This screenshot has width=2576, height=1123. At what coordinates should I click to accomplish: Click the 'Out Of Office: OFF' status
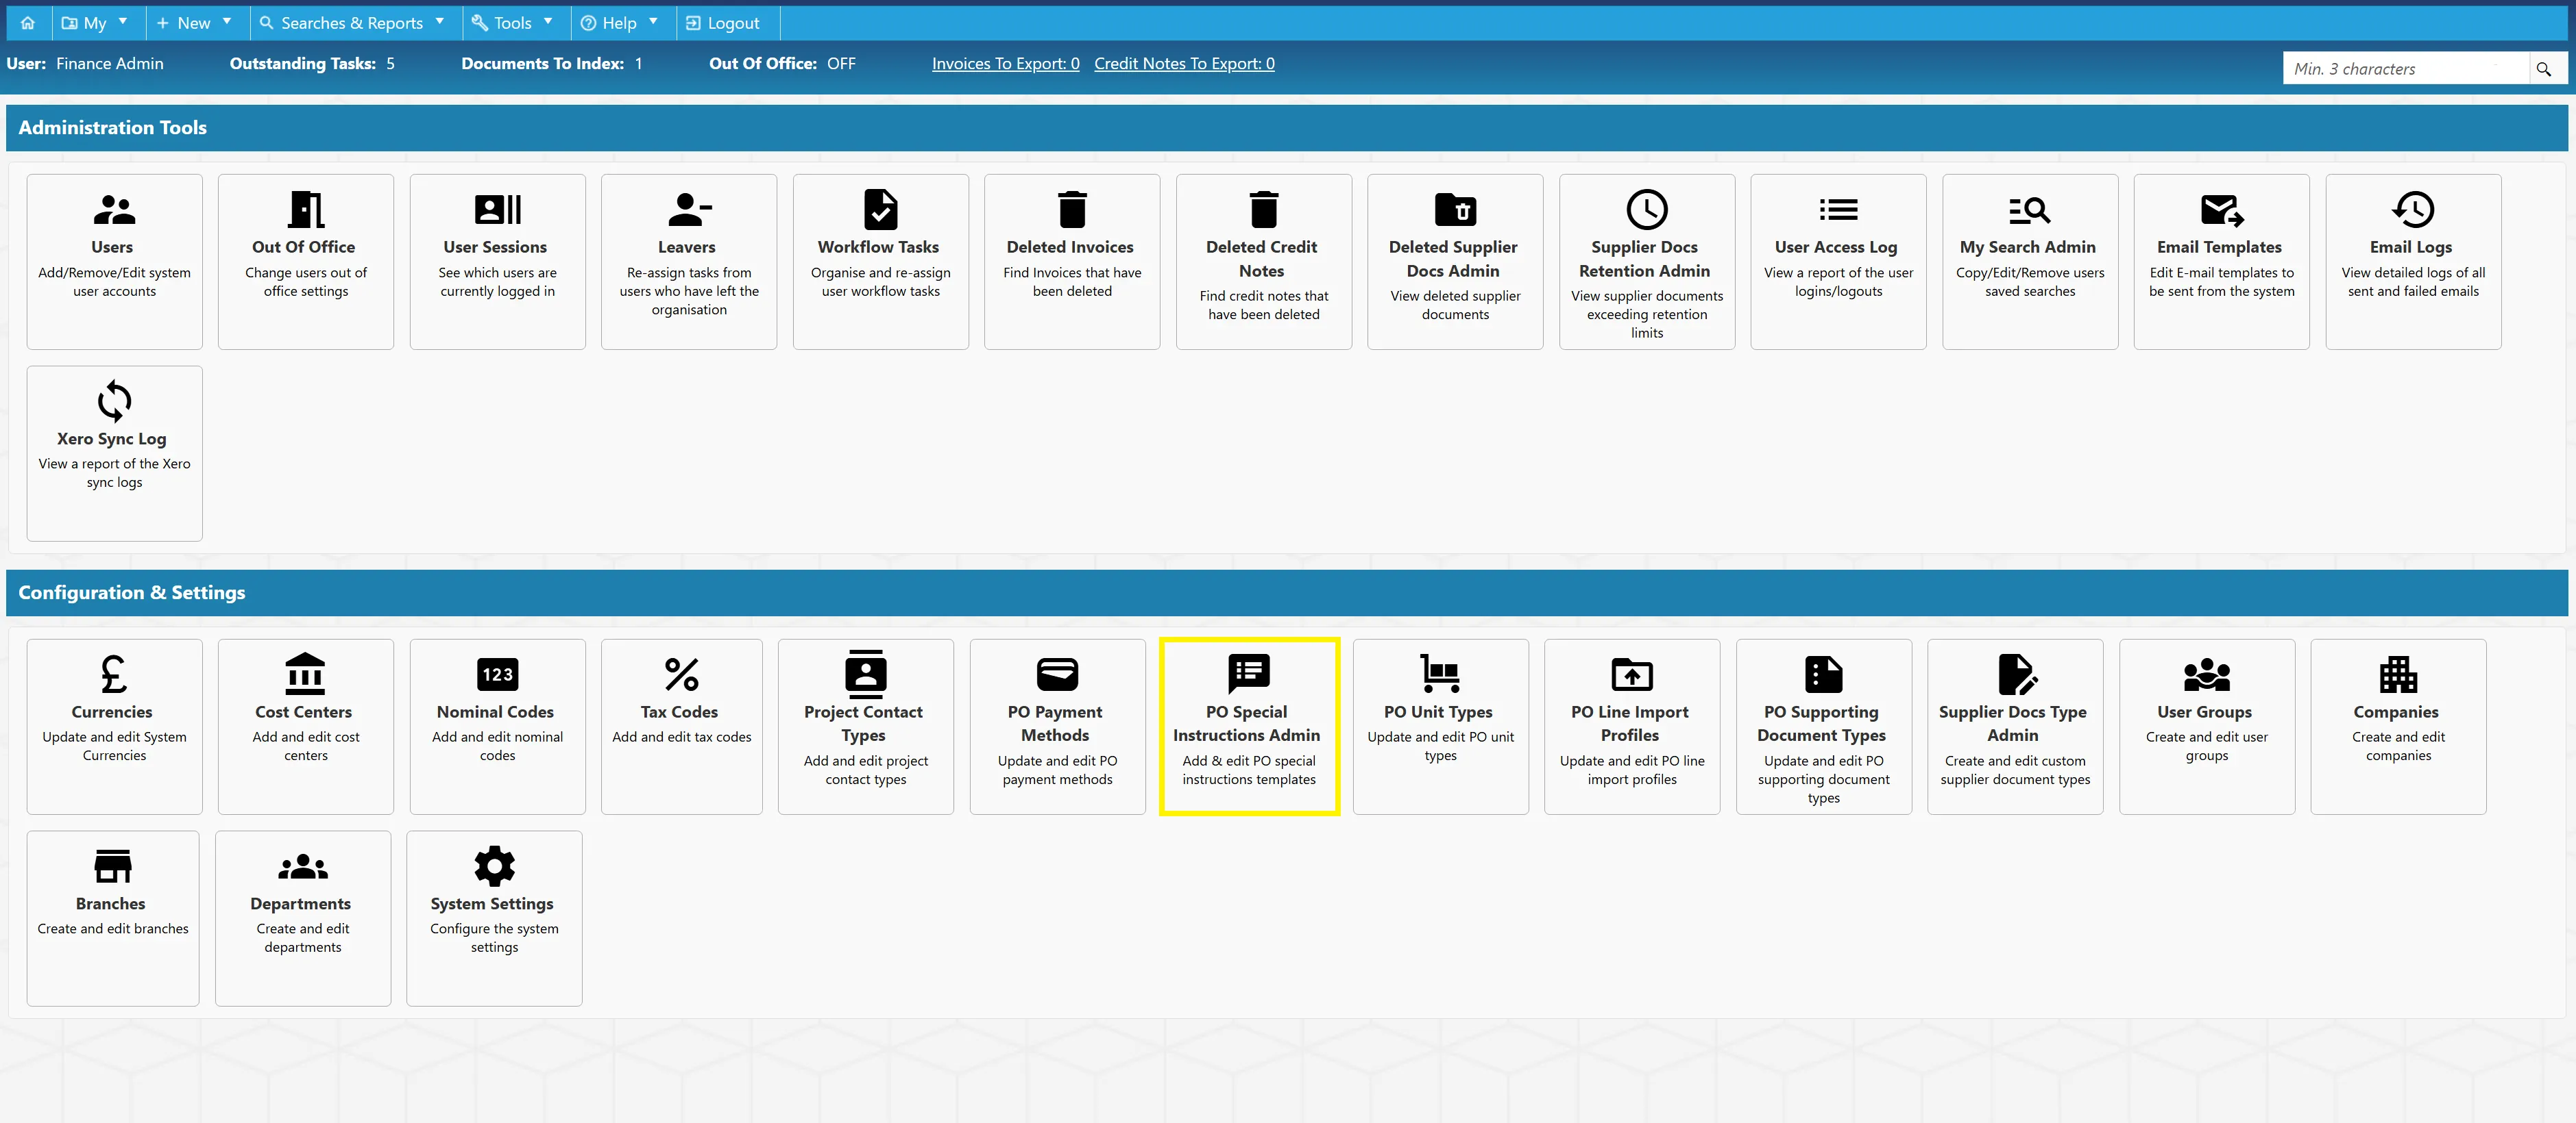pyautogui.click(x=782, y=64)
